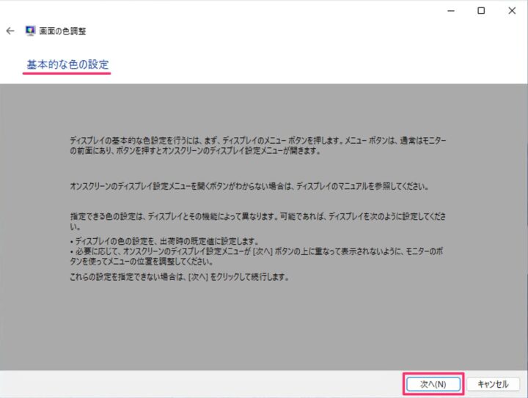The height and width of the screenshot is (398, 528).
Task: Click the キャンセル button
Action: pos(493,384)
